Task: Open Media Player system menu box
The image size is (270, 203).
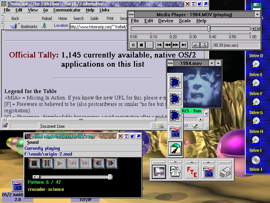Action: click(131, 15)
